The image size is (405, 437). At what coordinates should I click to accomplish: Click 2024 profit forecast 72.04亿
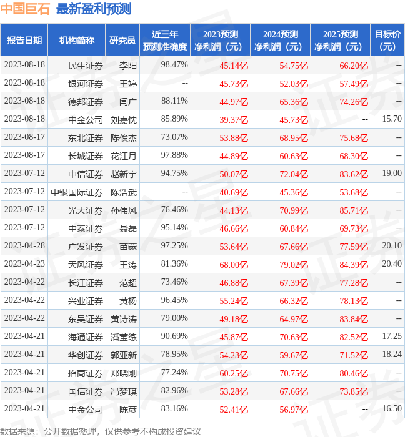pyautogui.click(x=294, y=174)
